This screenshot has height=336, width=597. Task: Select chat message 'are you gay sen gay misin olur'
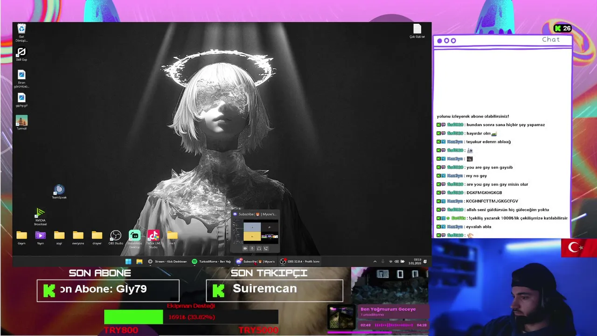pos(497,184)
